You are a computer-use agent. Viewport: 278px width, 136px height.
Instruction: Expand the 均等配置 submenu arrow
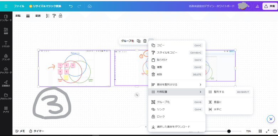[x=200, y=92]
